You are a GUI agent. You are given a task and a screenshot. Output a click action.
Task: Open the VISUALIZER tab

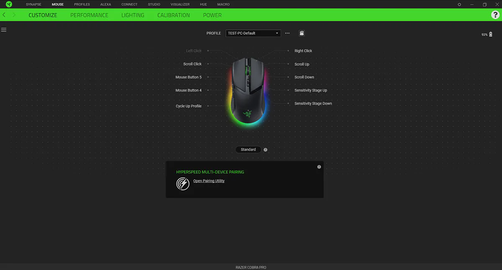pyautogui.click(x=180, y=4)
